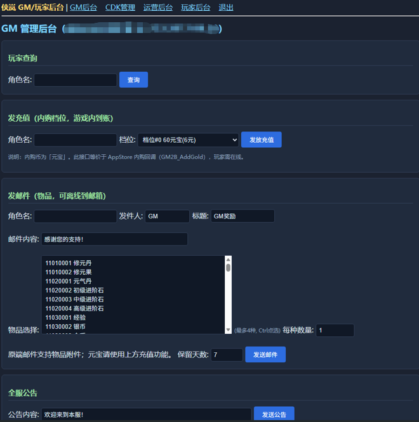The height and width of the screenshot is (422, 419).
Task: Click the 全服公告 section heading
Action: tap(23, 393)
